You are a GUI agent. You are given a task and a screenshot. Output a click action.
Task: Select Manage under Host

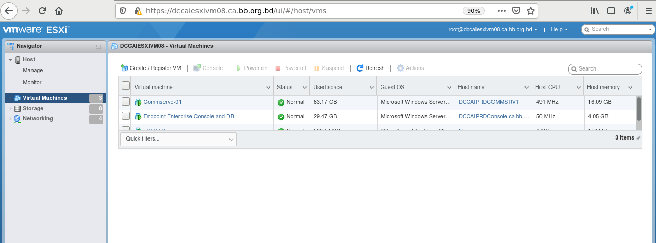click(33, 70)
